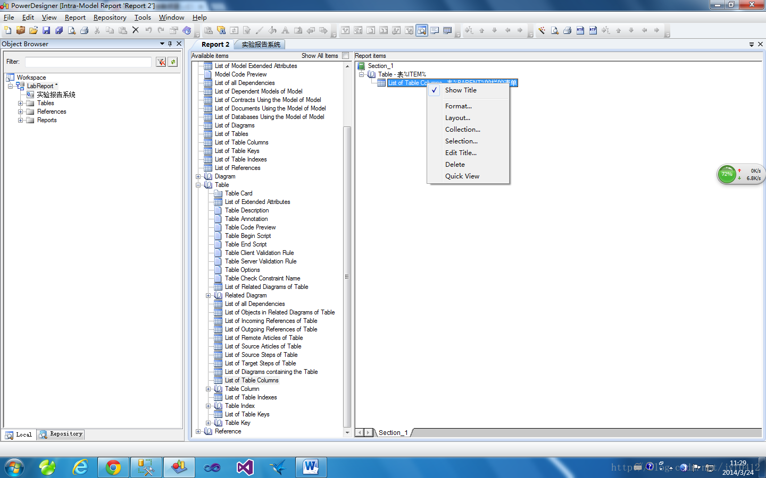Click the Delete X toolbar icon
Viewport: 766px width, 478px height.
136,30
